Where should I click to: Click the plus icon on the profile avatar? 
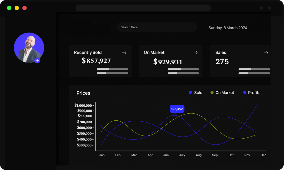(37, 61)
